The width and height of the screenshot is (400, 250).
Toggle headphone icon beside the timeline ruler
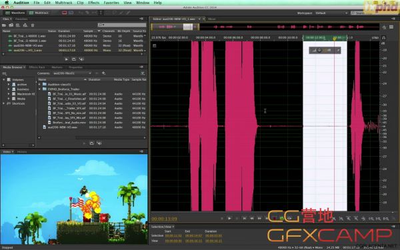384,38
